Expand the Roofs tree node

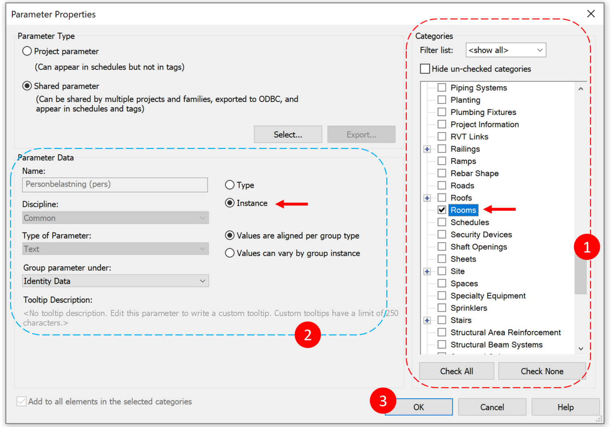tap(427, 198)
